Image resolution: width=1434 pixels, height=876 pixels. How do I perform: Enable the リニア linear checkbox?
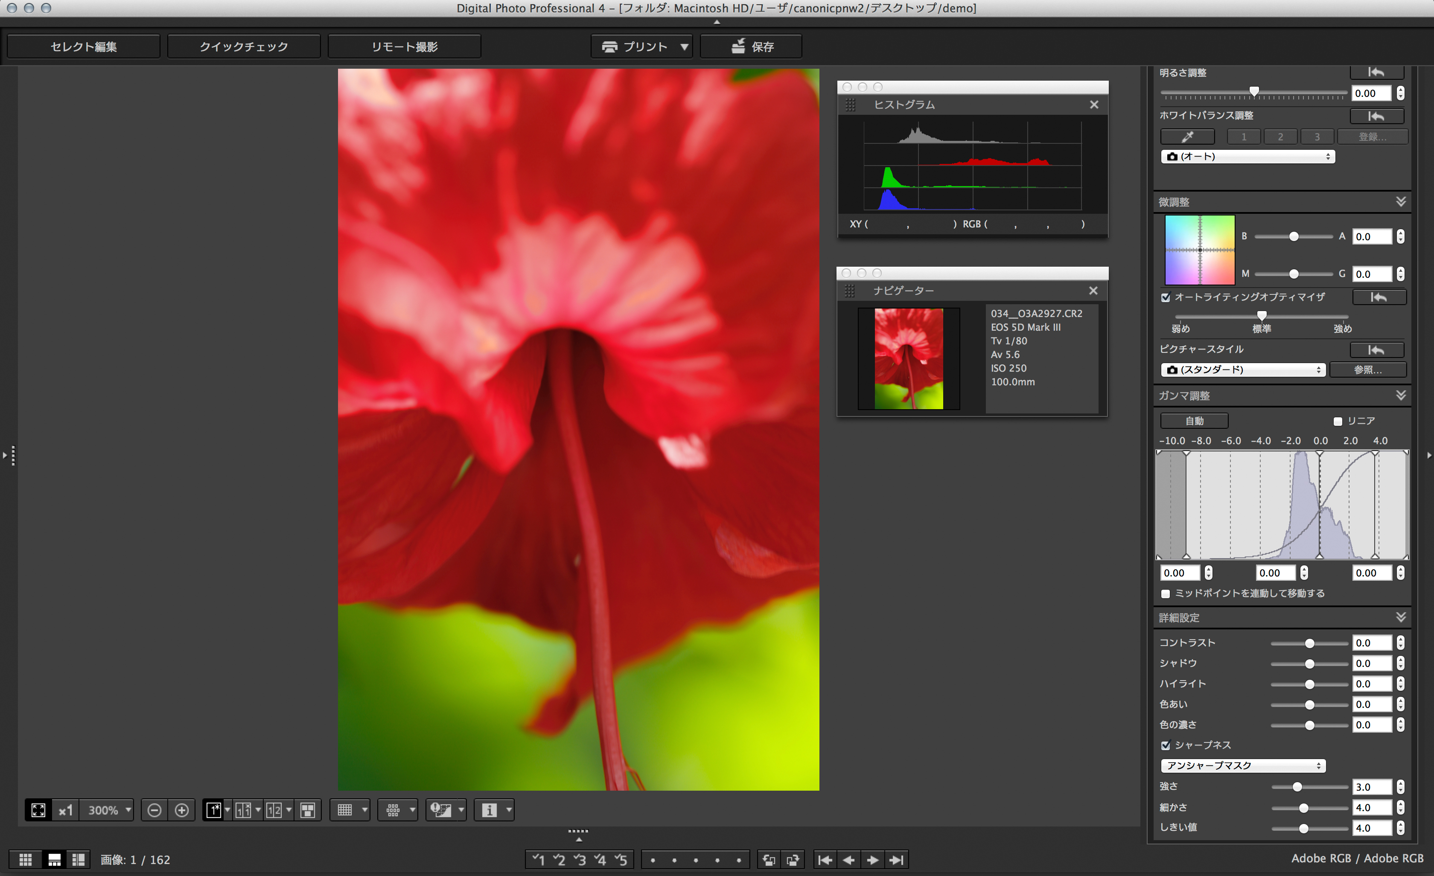1338,421
